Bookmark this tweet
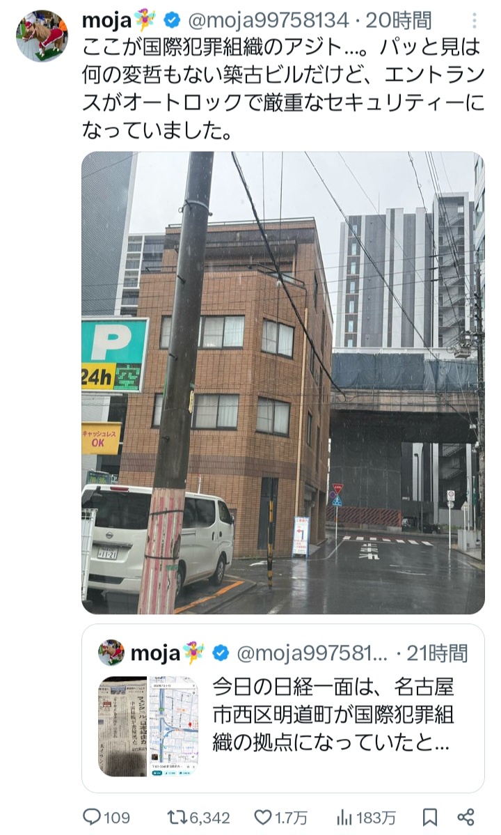The height and width of the screenshot is (835, 501). point(430,817)
